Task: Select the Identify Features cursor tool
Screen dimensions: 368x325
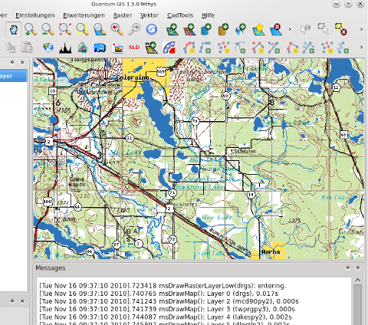Action: 305,30
